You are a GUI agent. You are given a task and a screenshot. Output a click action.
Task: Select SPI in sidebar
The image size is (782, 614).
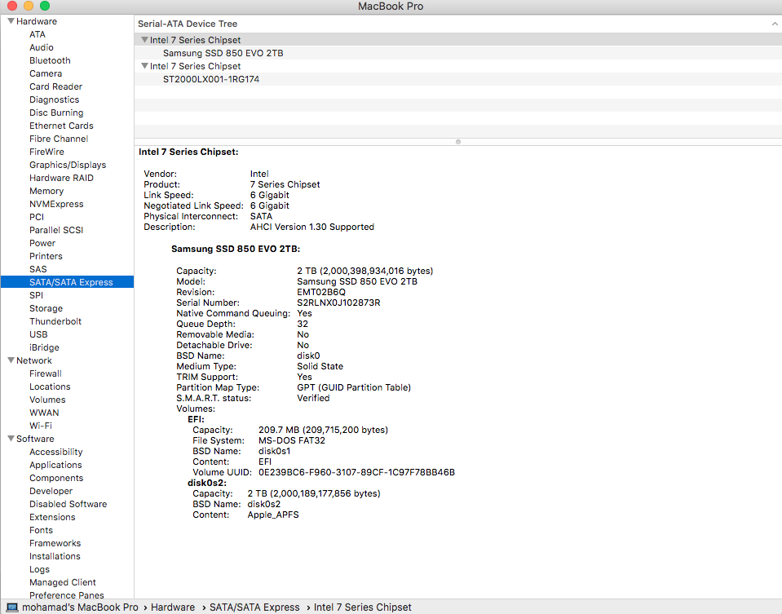(37, 295)
